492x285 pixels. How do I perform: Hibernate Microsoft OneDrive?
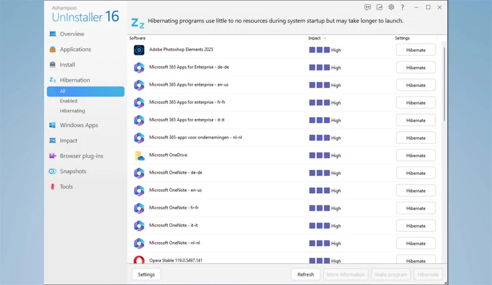coord(415,155)
